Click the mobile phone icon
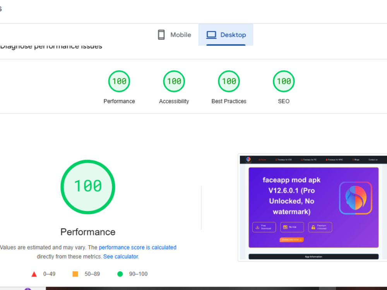The image size is (387, 290). point(161,35)
